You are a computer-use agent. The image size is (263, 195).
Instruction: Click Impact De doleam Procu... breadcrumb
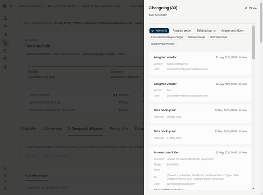click(x=102, y=6)
